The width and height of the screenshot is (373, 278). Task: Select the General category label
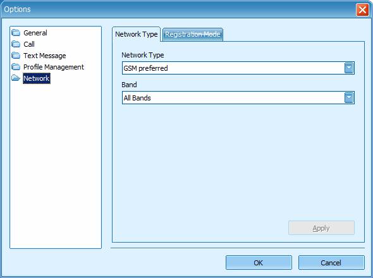[35, 33]
